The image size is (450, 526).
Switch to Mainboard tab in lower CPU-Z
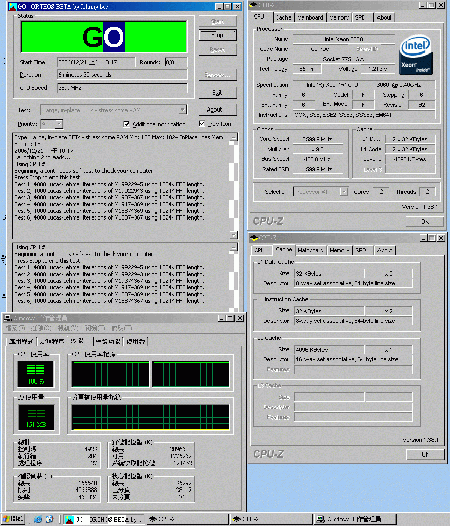(311, 250)
